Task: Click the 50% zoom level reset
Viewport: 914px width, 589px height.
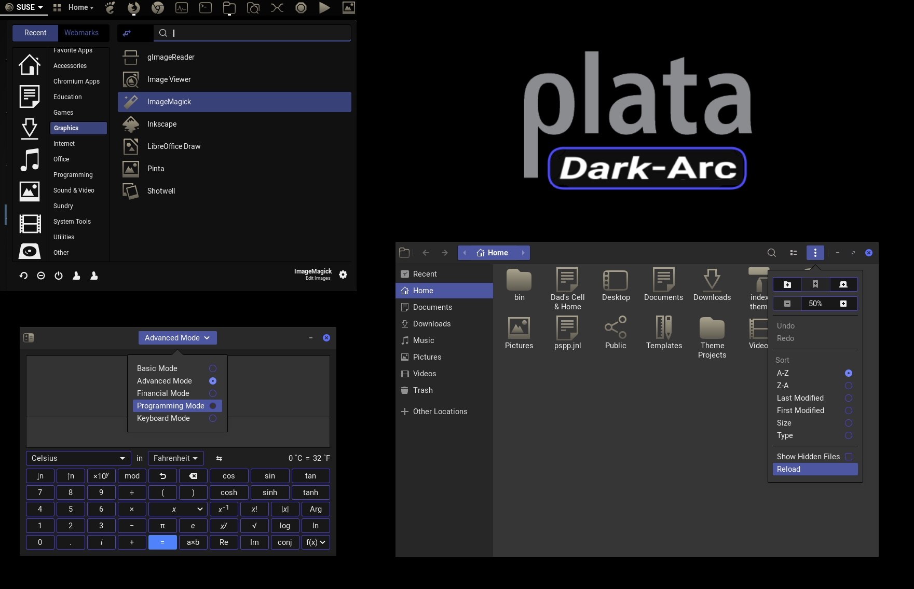Action: click(x=815, y=304)
